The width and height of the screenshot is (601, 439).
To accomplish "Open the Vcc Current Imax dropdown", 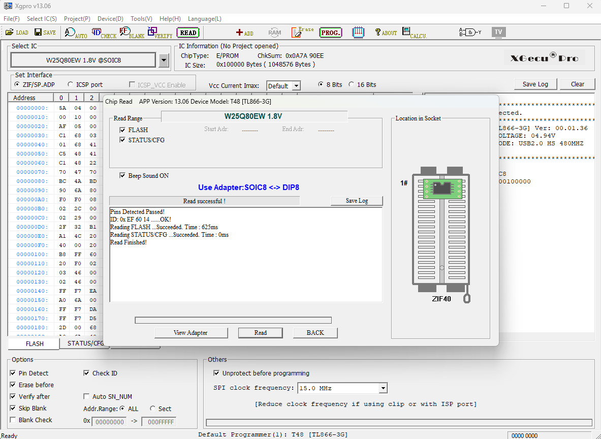I will [296, 86].
